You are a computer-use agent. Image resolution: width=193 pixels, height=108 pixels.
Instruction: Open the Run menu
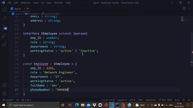49,3
